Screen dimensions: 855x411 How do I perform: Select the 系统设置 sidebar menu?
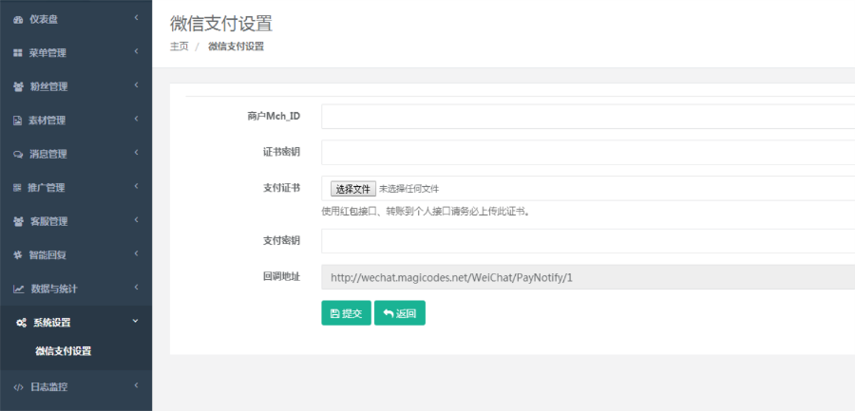(x=76, y=323)
